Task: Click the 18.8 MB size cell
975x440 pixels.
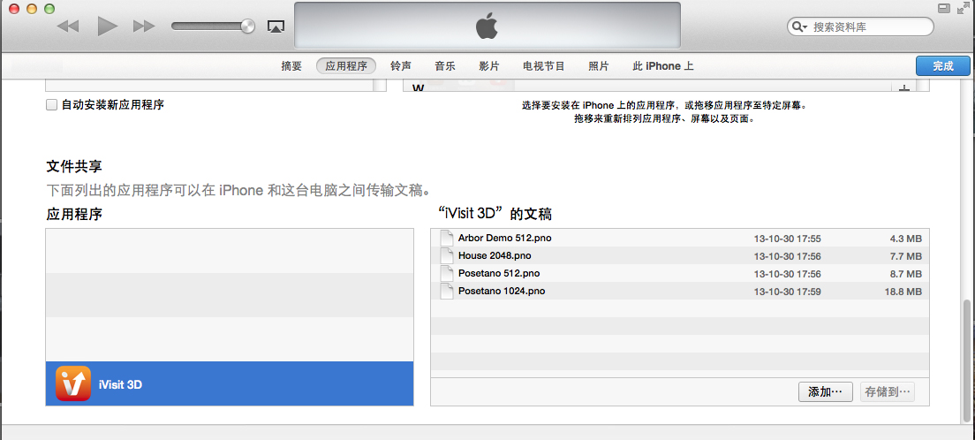Action: tap(903, 292)
